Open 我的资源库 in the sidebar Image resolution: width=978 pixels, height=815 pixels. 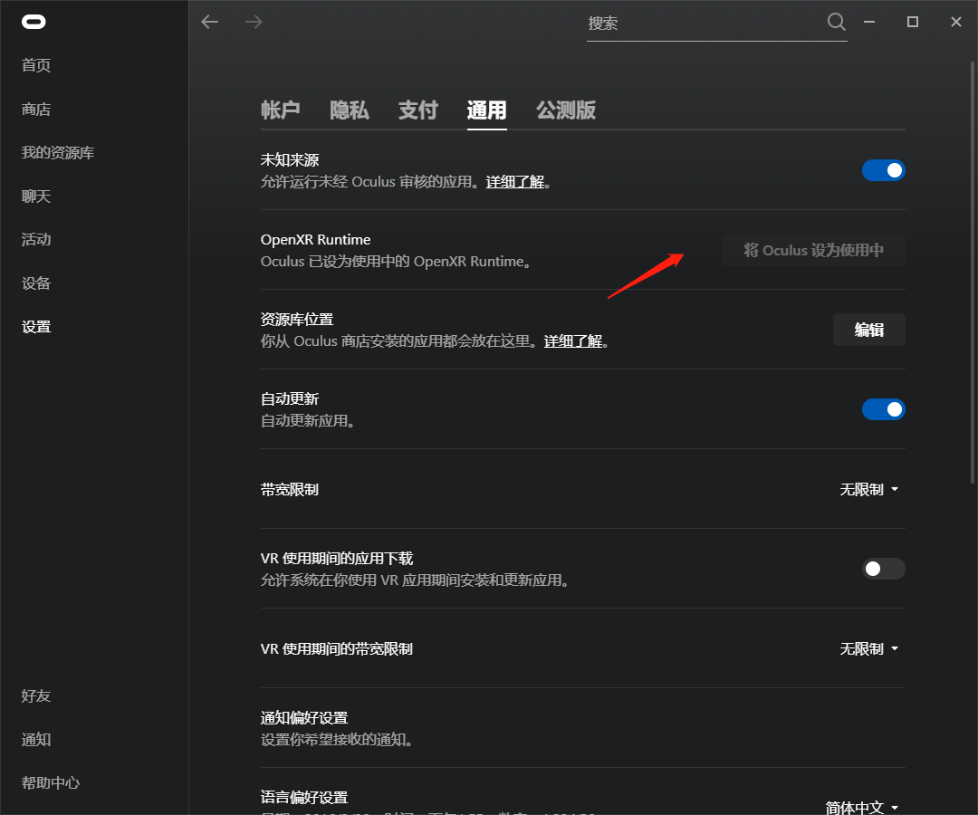click(x=58, y=153)
